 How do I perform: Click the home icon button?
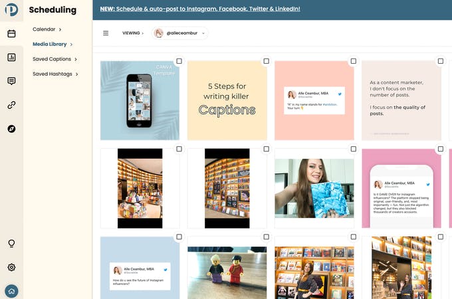coord(11,291)
